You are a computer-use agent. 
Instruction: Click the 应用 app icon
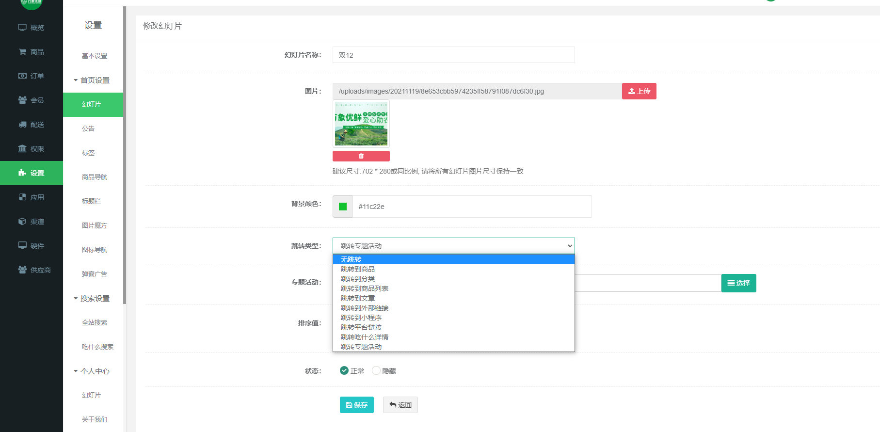click(x=22, y=197)
